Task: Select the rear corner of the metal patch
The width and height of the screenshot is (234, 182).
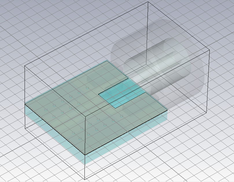Action: tap(108, 61)
